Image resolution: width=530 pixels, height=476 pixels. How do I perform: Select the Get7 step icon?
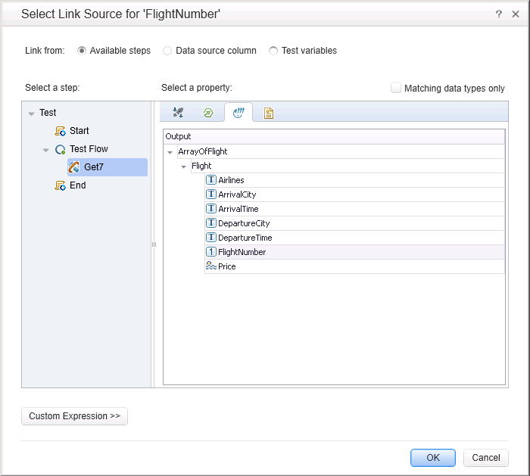[74, 167]
